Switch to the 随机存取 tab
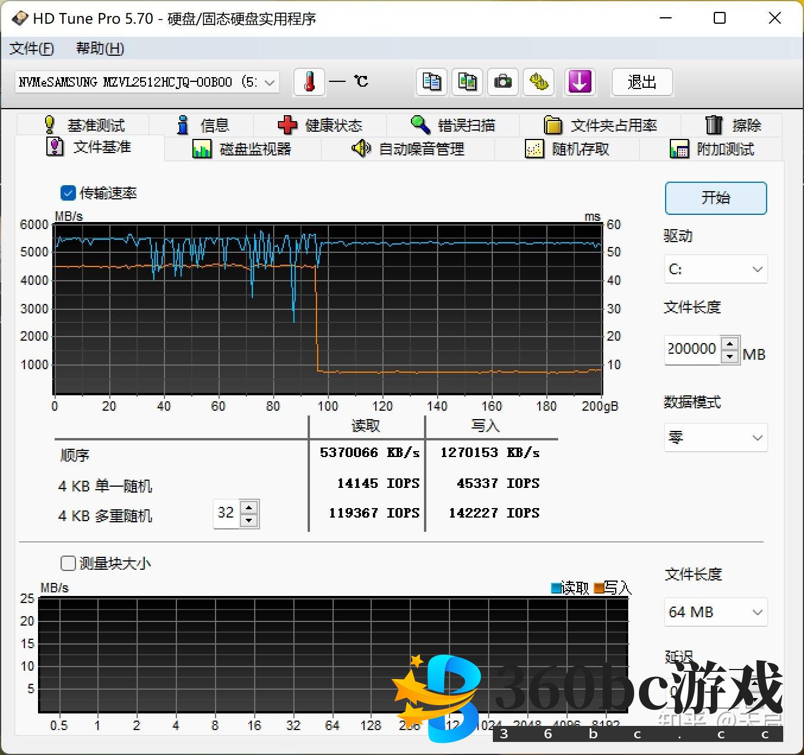The width and height of the screenshot is (804, 755). point(567,149)
